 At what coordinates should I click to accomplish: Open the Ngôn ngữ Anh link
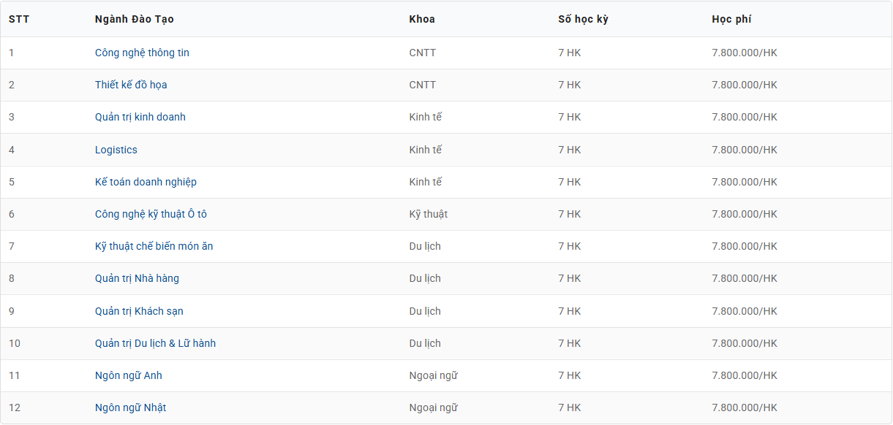[129, 375]
